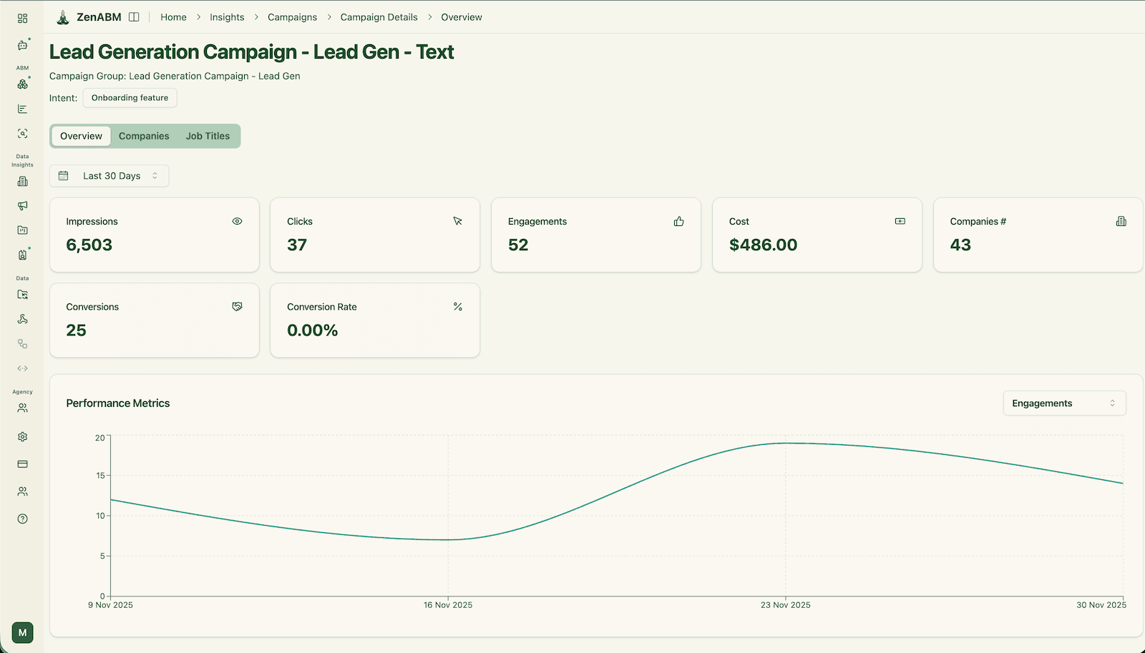The image size is (1145, 653).
Task: Open the Last 30 Days date dropdown
Action: pos(109,176)
